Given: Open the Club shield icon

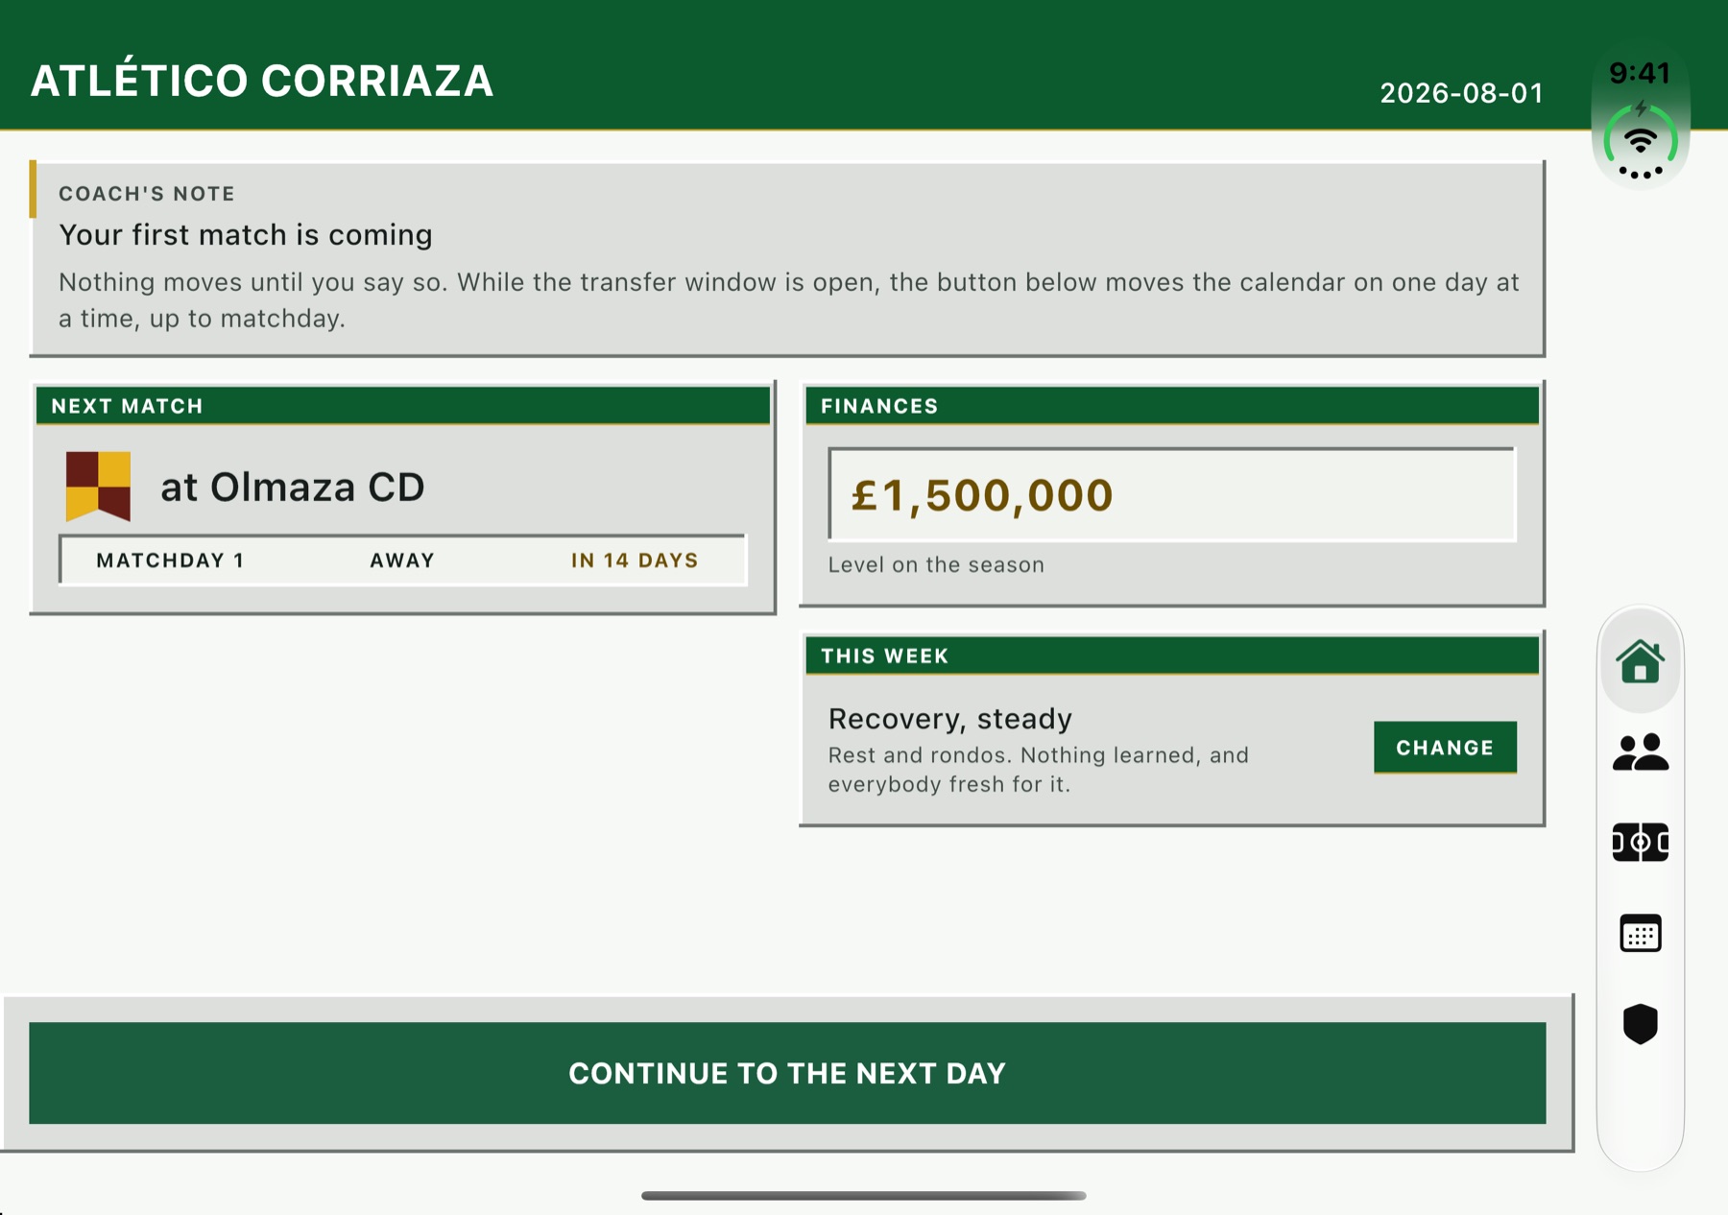Looking at the screenshot, I should pos(1640,1024).
